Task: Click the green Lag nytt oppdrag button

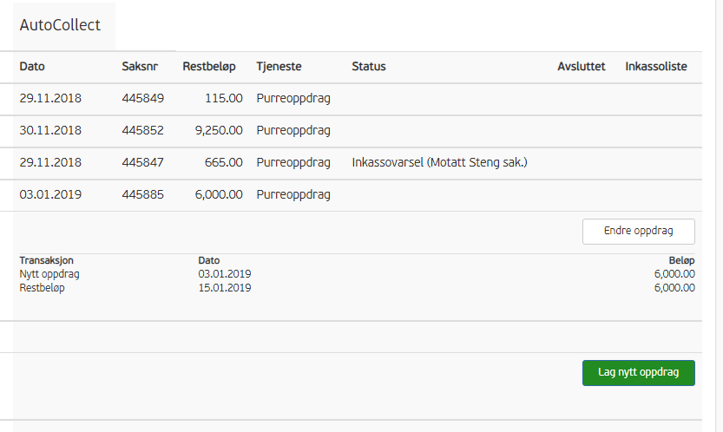Action: click(x=638, y=373)
